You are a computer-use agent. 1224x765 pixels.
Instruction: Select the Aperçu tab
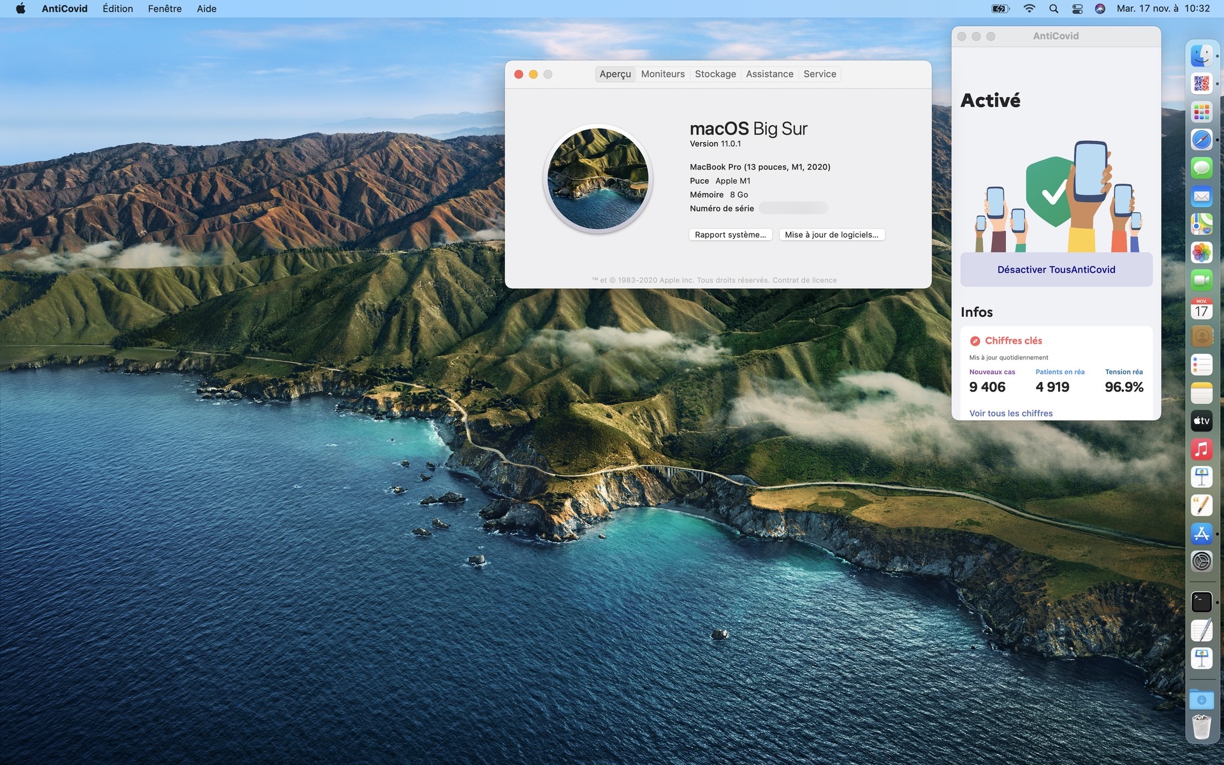[x=615, y=74]
